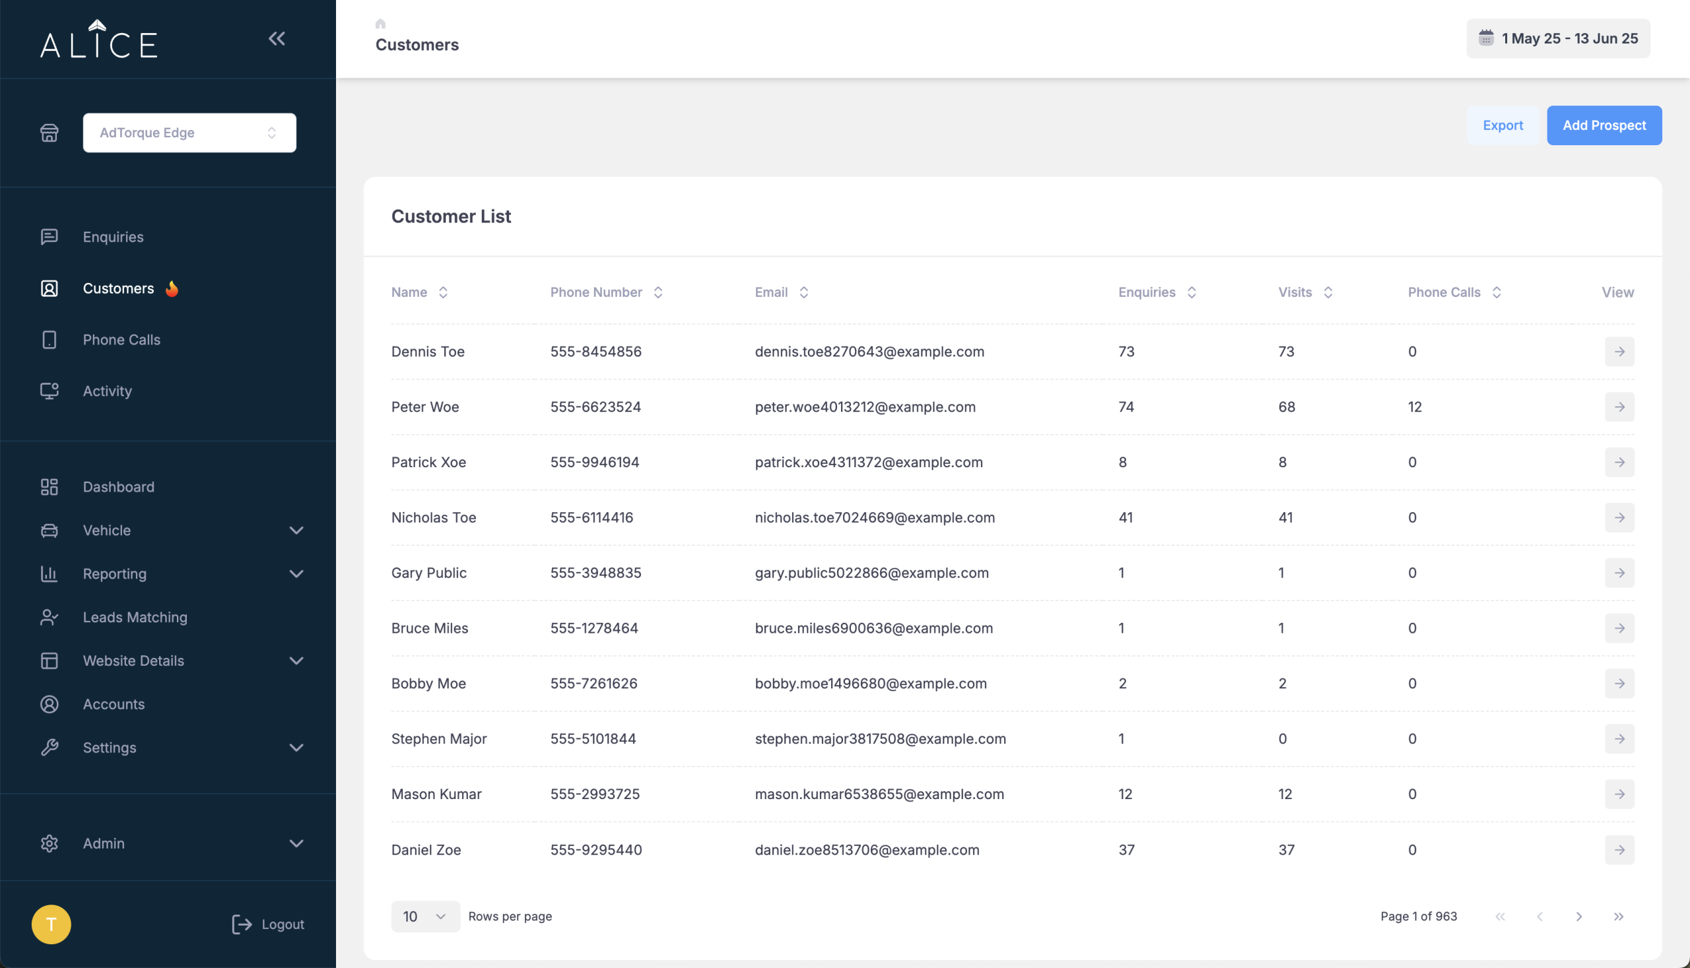Click the calendar icon in the date range
Viewport: 1690px width, 968px height.
point(1488,38)
